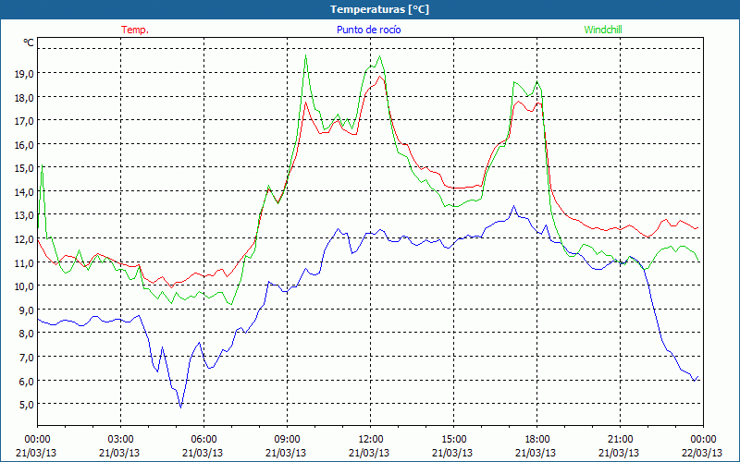Click the 22/03/13 date label

[702, 453]
